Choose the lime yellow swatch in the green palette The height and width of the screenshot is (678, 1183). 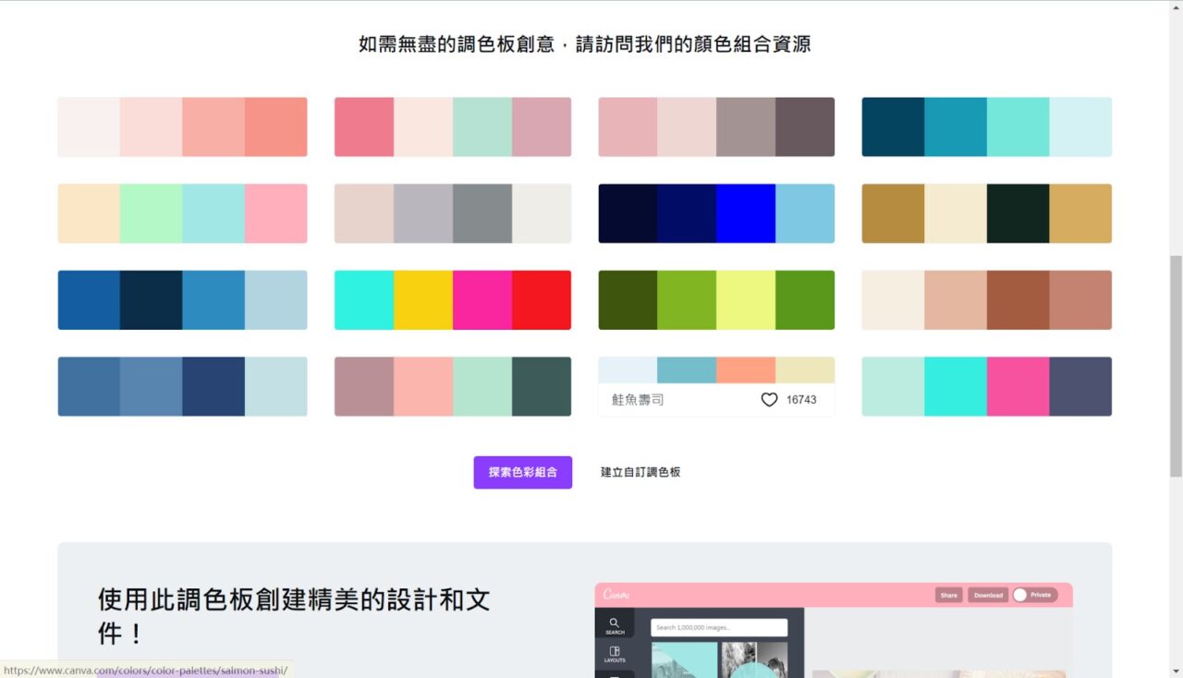point(746,300)
